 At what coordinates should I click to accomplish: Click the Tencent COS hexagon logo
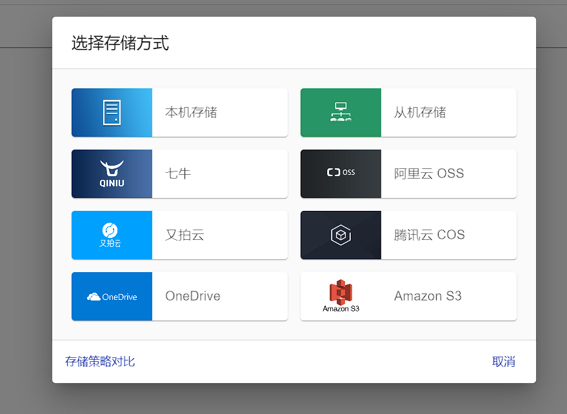coord(341,235)
